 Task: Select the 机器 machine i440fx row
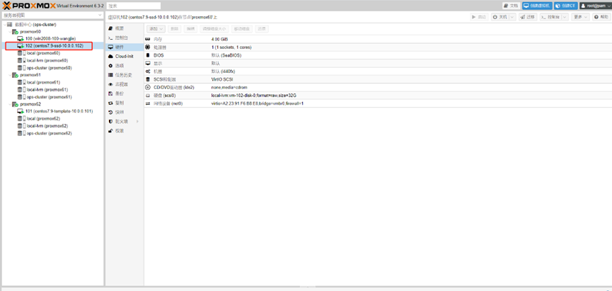coord(378,72)
